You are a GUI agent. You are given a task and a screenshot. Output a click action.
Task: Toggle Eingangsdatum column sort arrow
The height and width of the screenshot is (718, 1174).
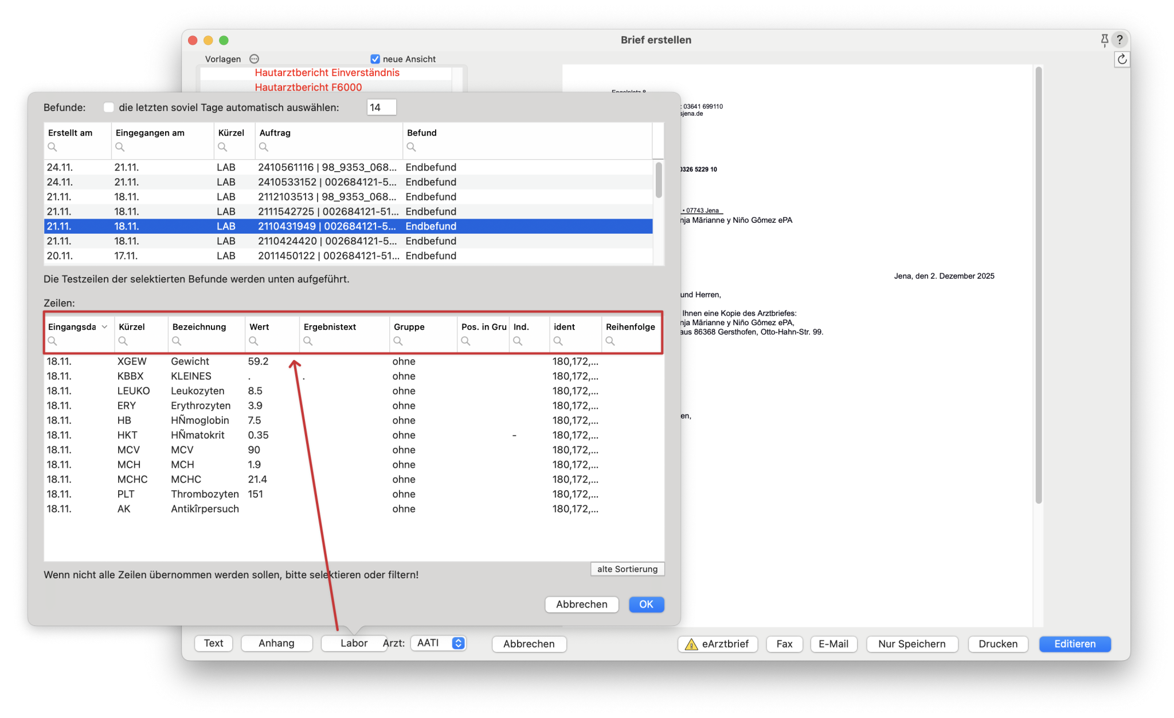tap(104, 326)
